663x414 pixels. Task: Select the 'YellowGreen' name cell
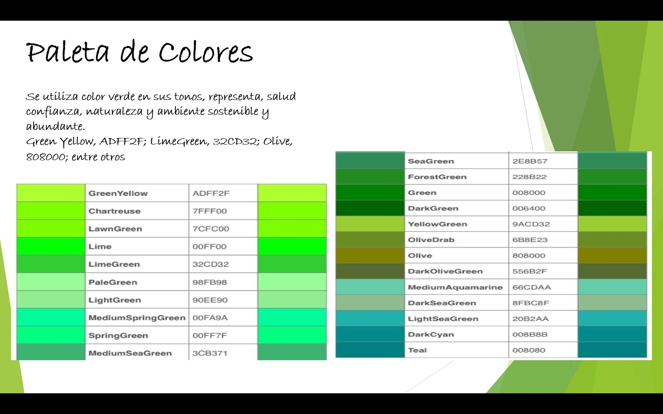[x=457, y=224]
